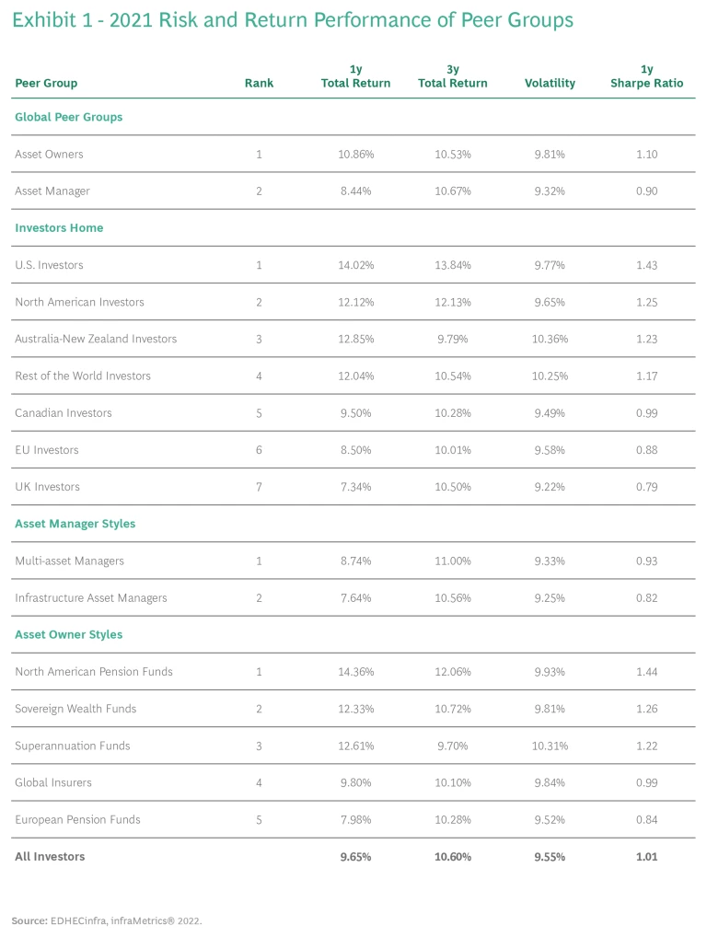707x937 pixels.
Task: Click the North American Pension Funds label
Action: pyautogui.click(x=94, y=671)
